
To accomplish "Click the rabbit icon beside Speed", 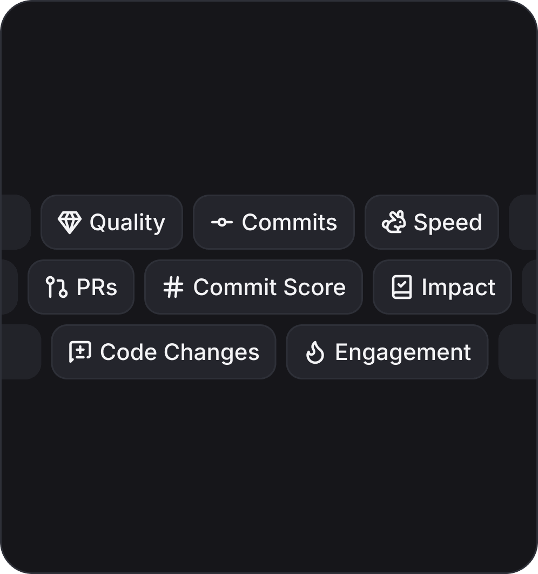I will point(393,222).
